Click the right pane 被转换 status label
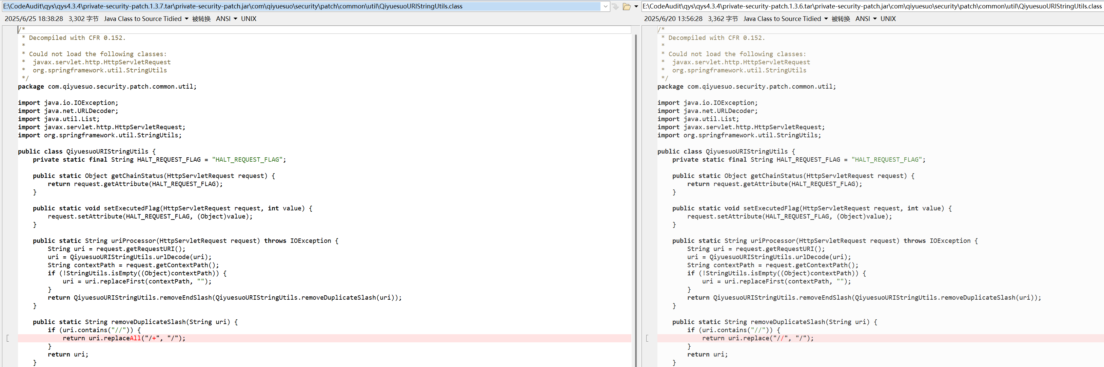1104x367 pixels. pyautogui.click(x=841, y=19)
